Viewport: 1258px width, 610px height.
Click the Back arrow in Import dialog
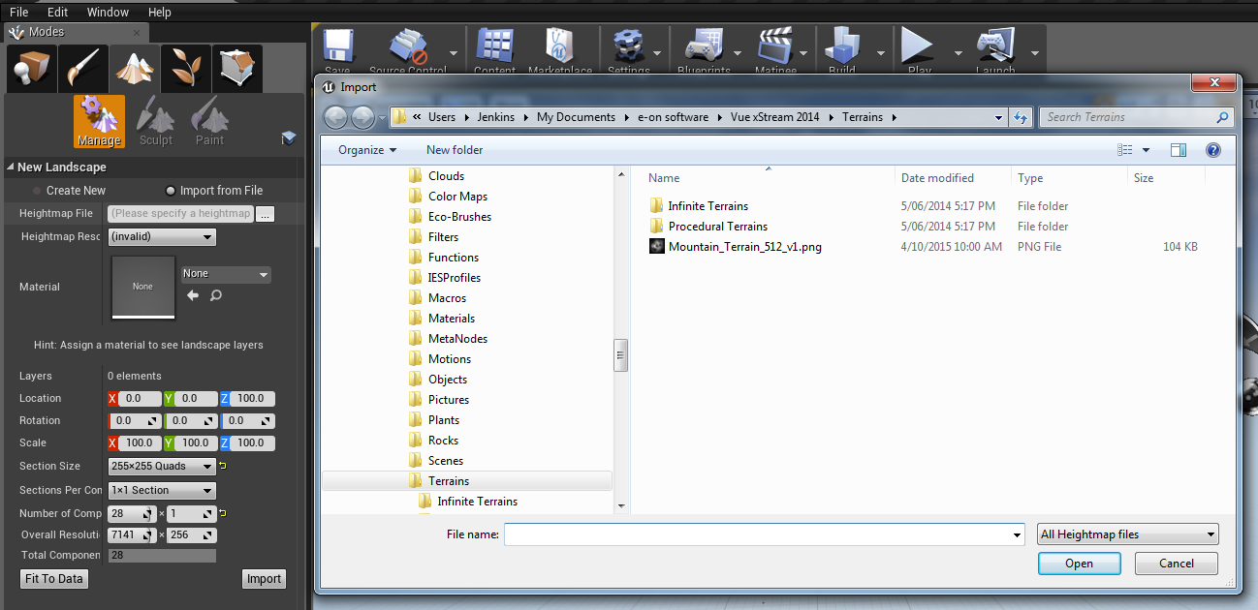[x=335, y=117]
